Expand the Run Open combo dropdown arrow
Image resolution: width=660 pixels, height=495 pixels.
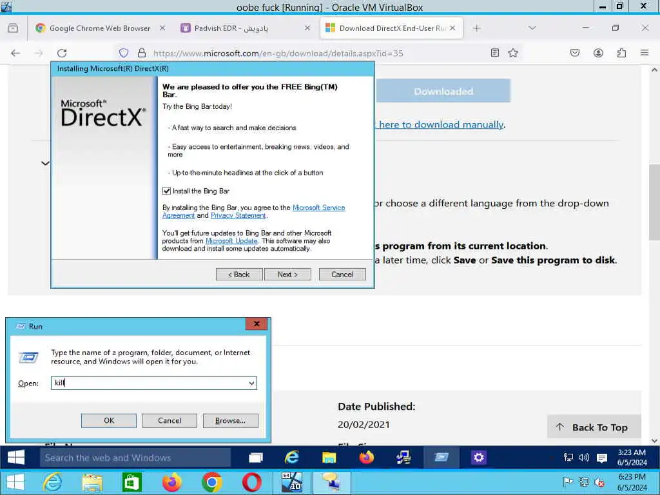pos(251,383)
